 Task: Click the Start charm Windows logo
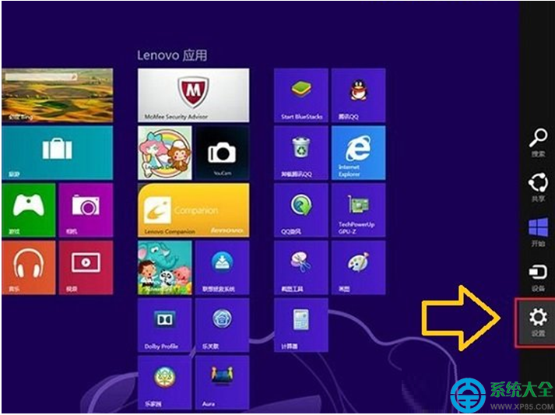[538, 232]
